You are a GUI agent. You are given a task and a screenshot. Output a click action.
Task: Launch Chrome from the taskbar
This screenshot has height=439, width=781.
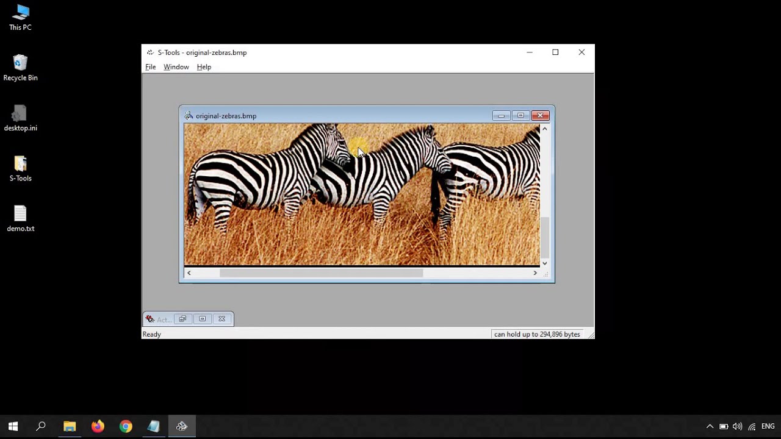(126, 426)
